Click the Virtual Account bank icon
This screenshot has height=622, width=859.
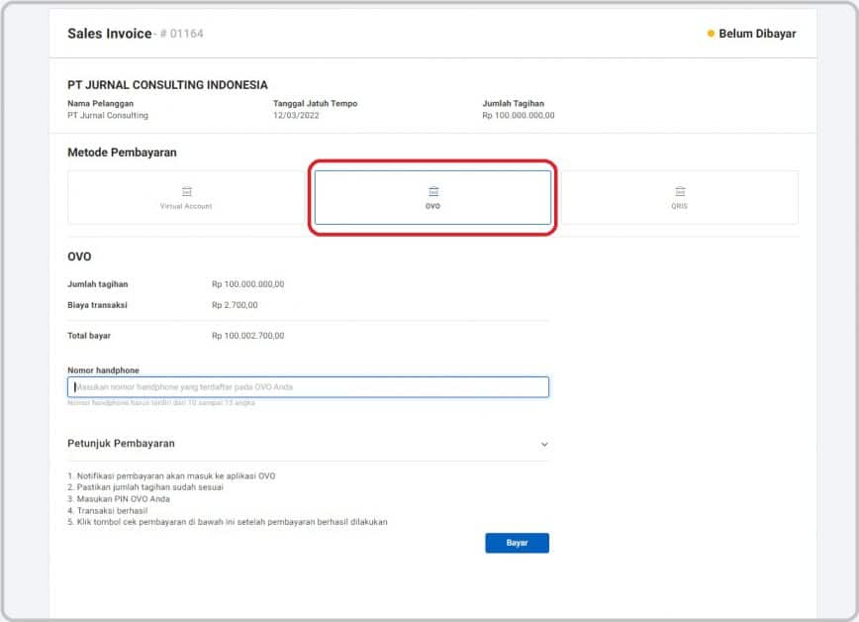coord(187,191)
